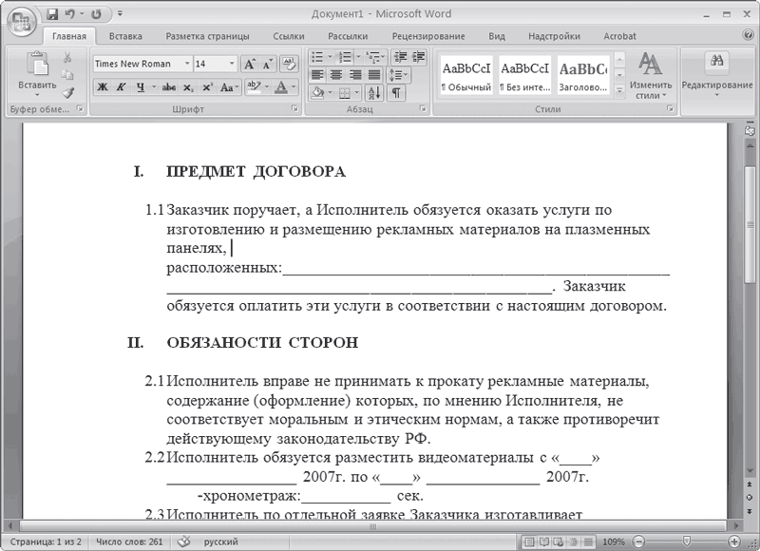This screenshot has height=551, width=760.
Task: Switch to Full Screen Reading view
Action: point(543,541)
